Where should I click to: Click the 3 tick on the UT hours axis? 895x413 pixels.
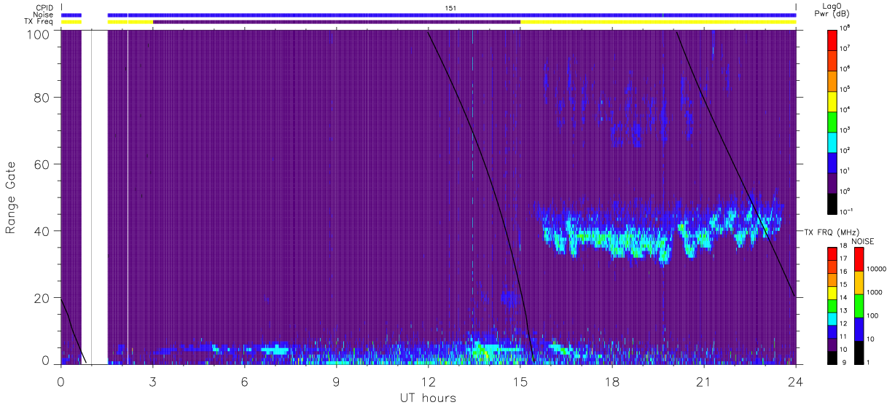click(x=153, y=381)
